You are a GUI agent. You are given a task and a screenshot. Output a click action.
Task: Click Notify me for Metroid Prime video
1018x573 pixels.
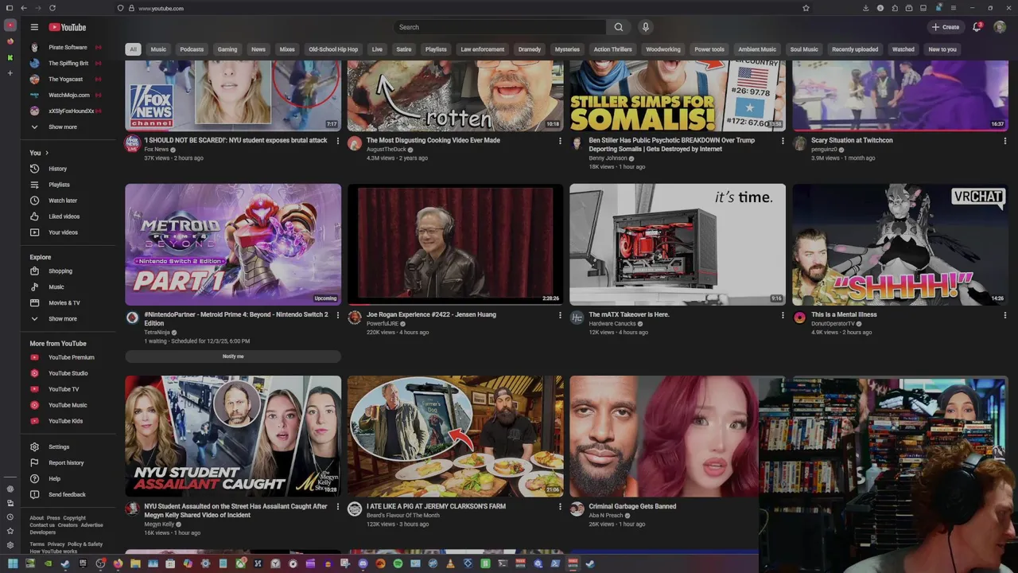233,357
